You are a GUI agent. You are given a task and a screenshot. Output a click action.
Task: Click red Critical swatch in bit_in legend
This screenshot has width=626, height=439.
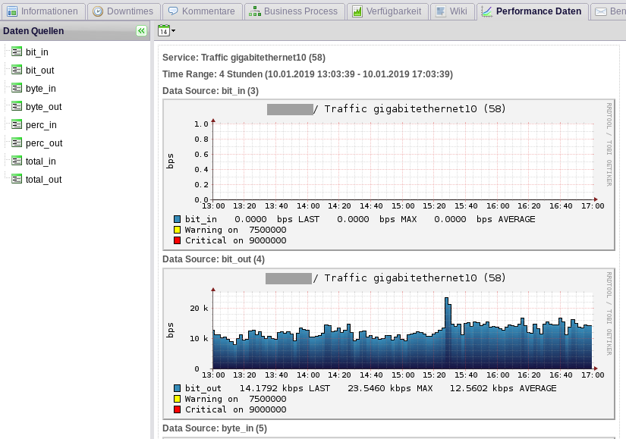[178, 240]
